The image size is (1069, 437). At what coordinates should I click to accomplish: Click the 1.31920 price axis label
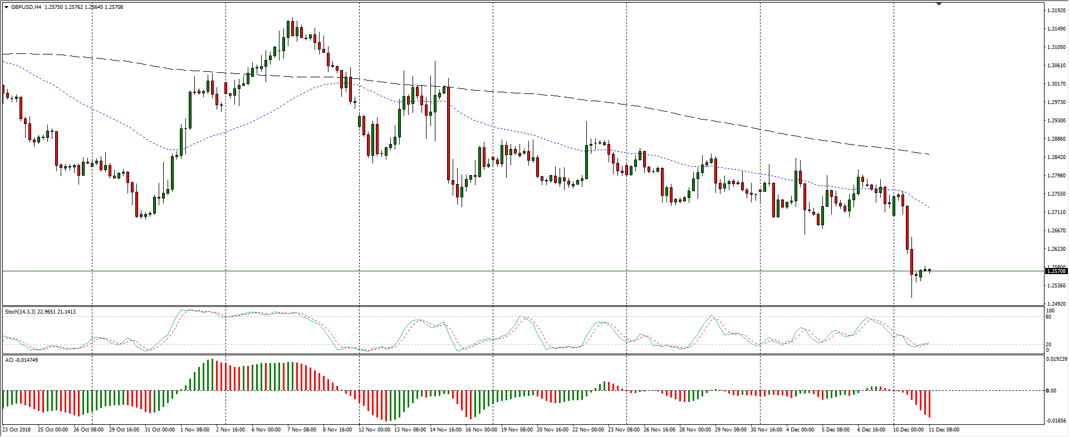click(x=1056, y=11)
